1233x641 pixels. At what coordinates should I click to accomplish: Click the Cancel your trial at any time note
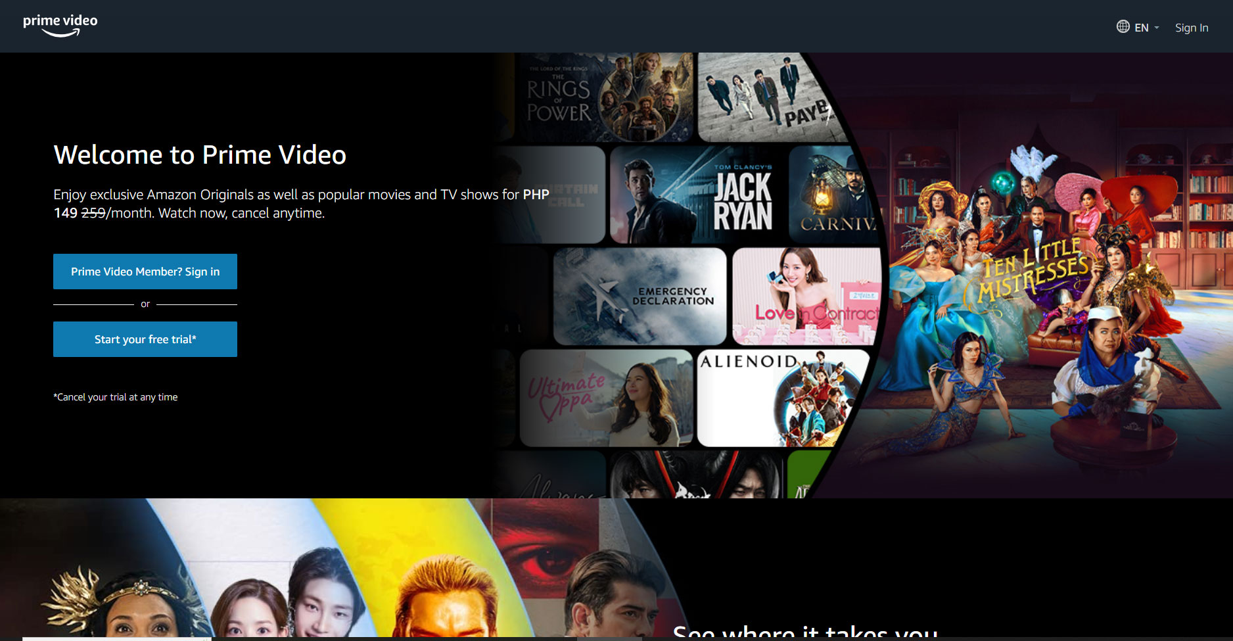tap(116, 397)
